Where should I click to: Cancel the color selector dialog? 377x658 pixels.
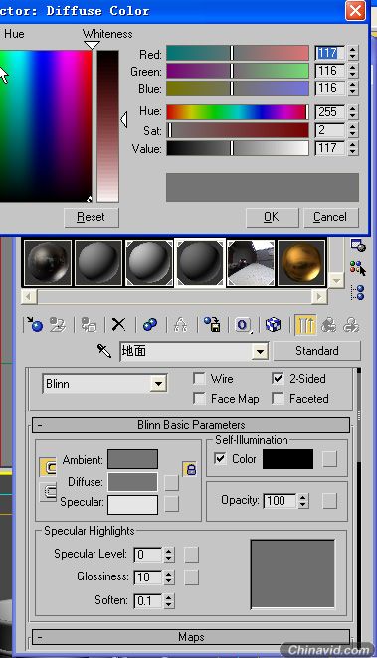(330, 217)
